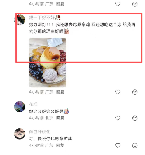
Task: Tap the comment text 灯，快说你也愿意扩建
Action: pyautogui.click(x=50, y=139)
